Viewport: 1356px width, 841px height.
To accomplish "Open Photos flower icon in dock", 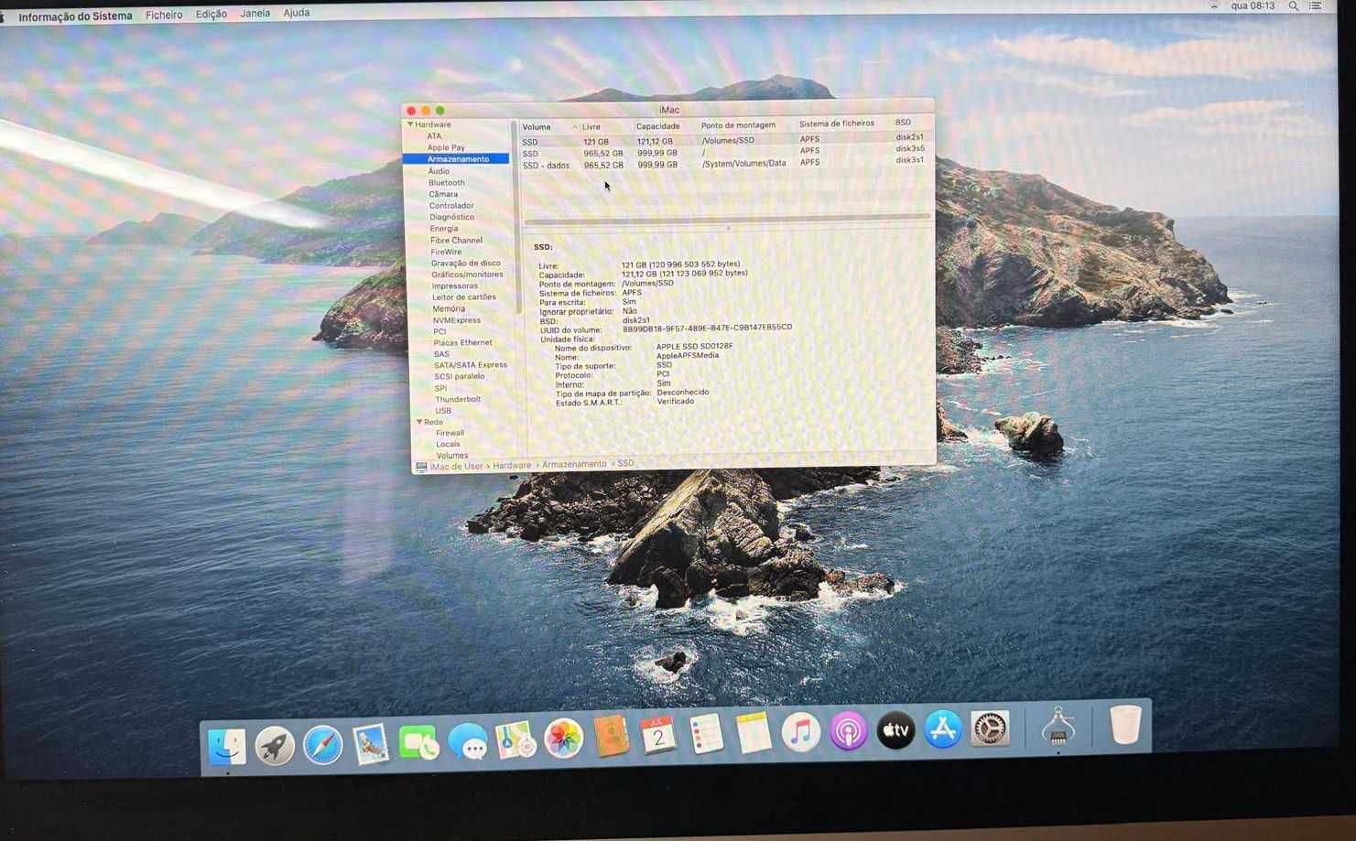I will pos(563,738).
